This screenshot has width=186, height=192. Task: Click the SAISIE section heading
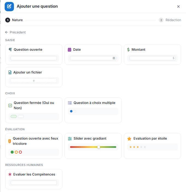click(x=10, y=40)
